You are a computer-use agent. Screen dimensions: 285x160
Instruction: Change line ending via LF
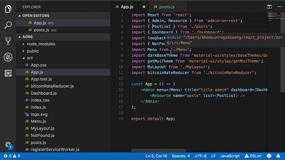pyautogui.click(x=213, y=156)
